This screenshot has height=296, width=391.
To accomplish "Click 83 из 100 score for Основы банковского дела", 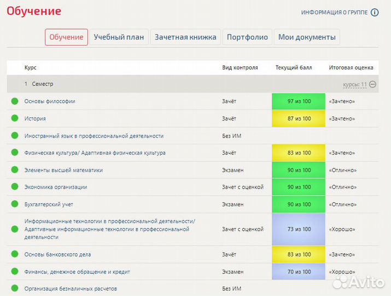I will [299, 254].
